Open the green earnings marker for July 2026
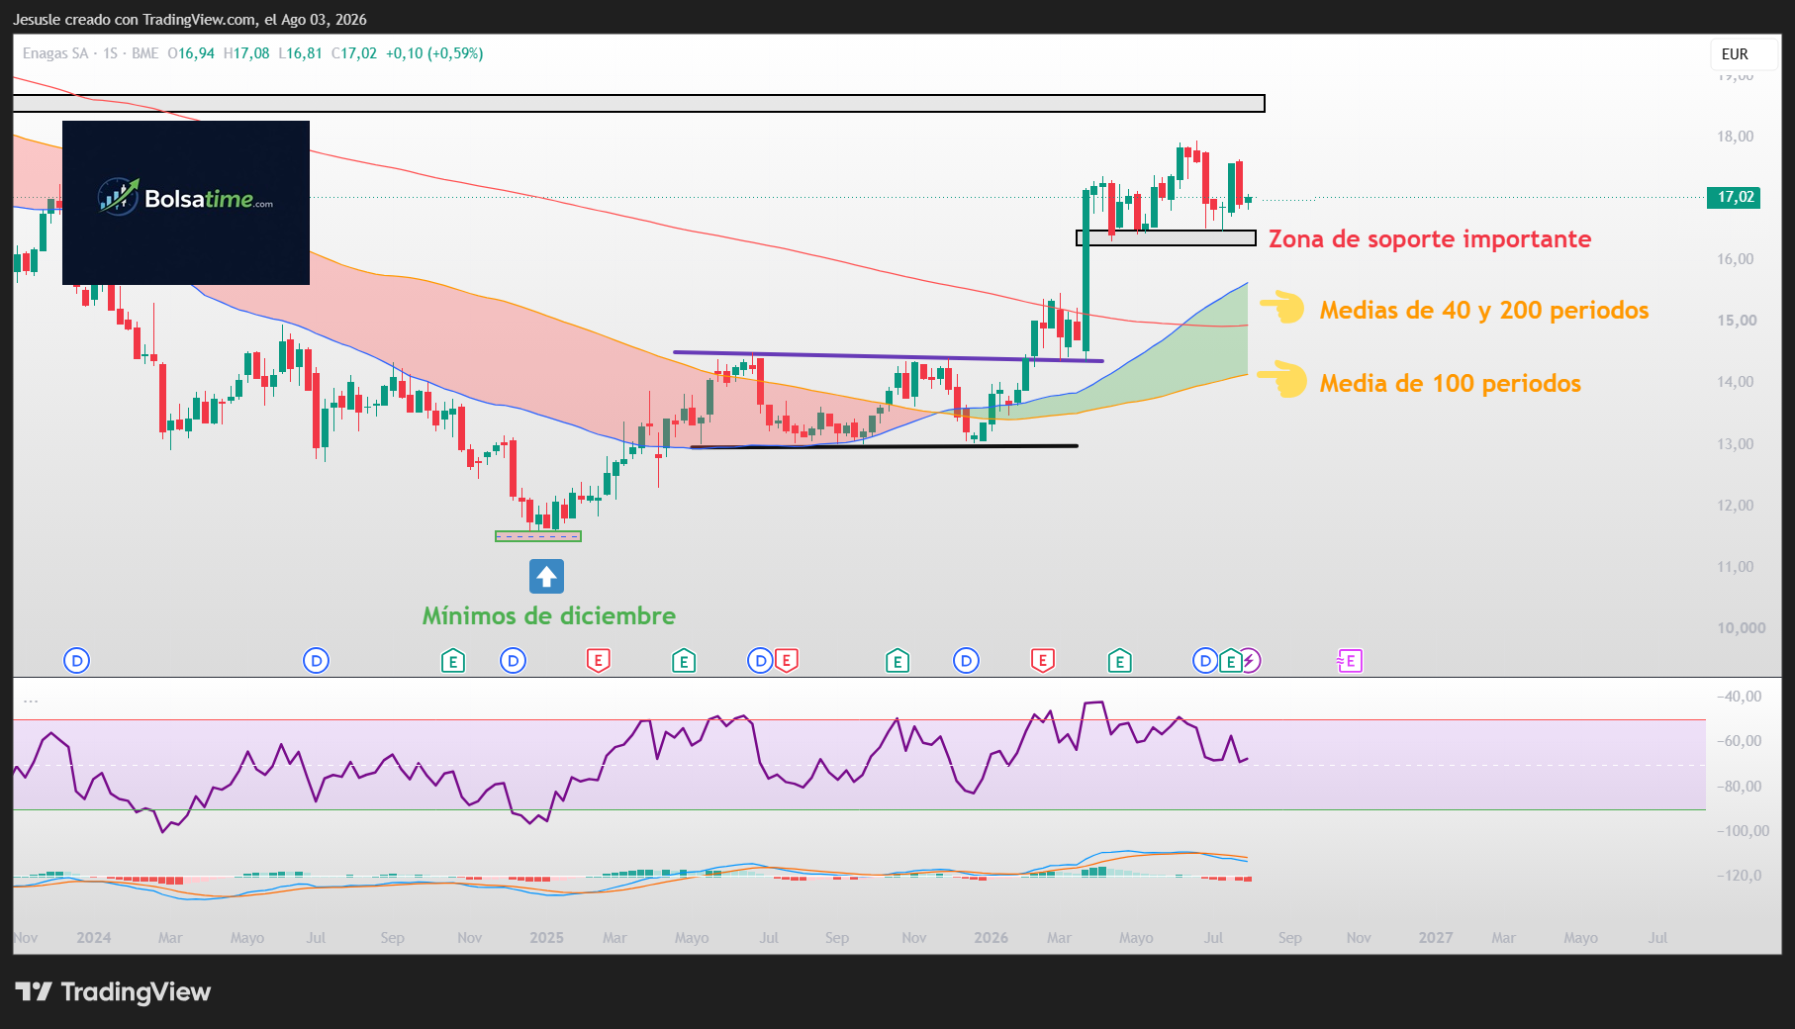Viewport: 1795px width, 1029px height. (x=1230, y=661)
